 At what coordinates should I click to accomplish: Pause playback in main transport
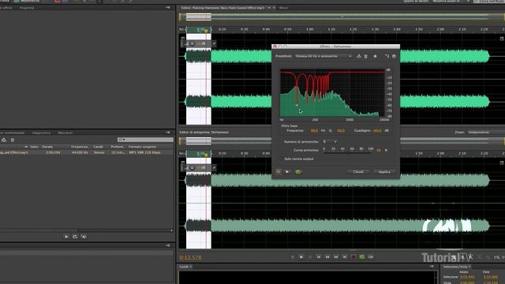[x=310, y=257]
